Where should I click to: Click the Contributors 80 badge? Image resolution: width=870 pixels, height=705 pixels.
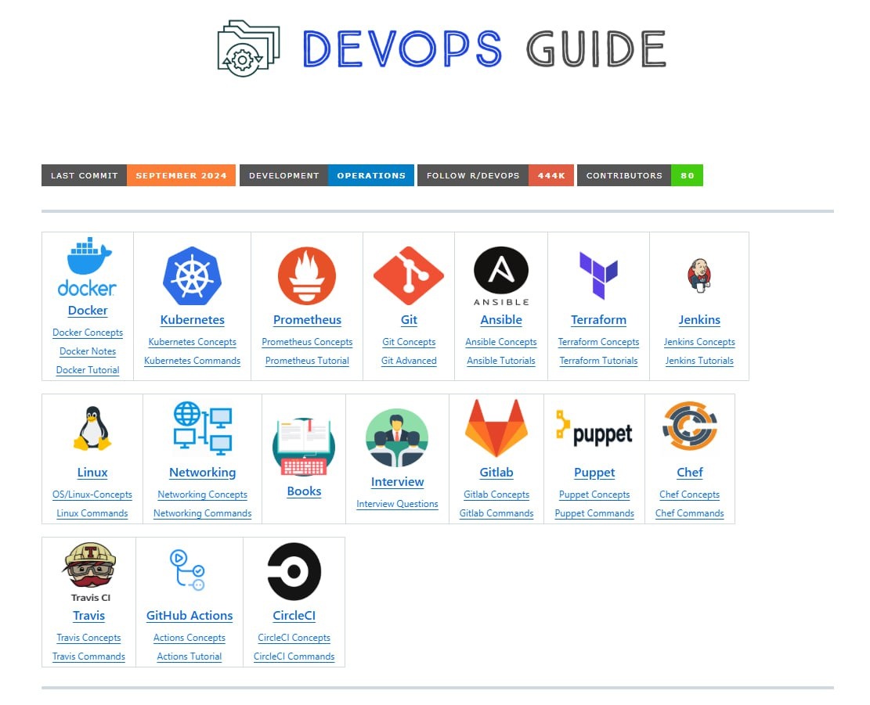(640, 175)
